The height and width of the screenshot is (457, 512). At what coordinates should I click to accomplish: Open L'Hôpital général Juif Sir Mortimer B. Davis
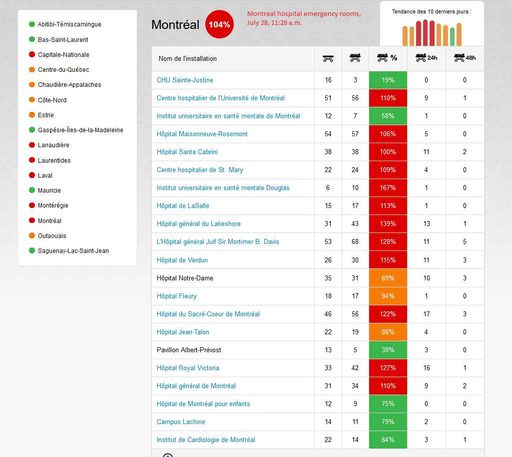click(x=218, y=241)
